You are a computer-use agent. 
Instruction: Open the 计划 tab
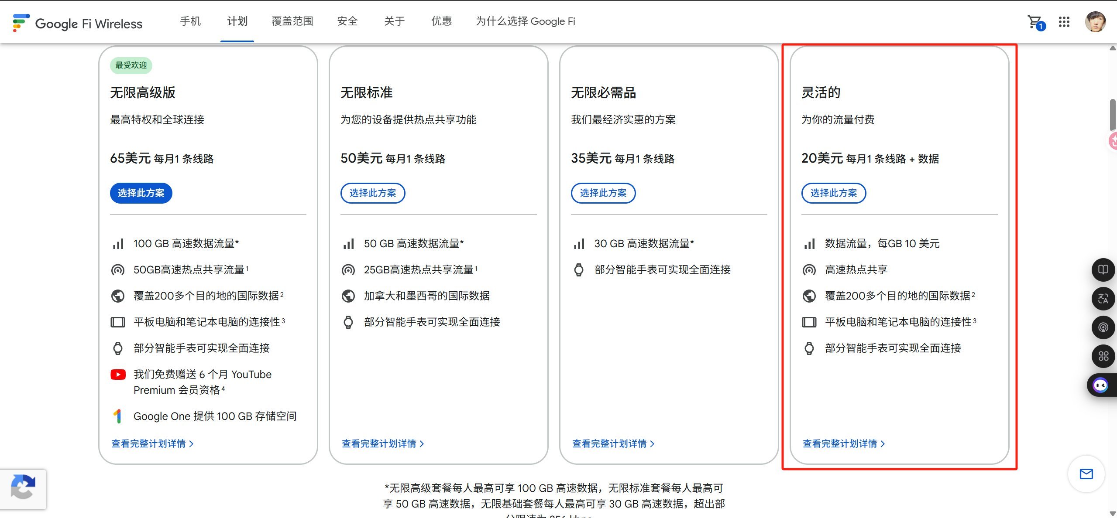237,21
